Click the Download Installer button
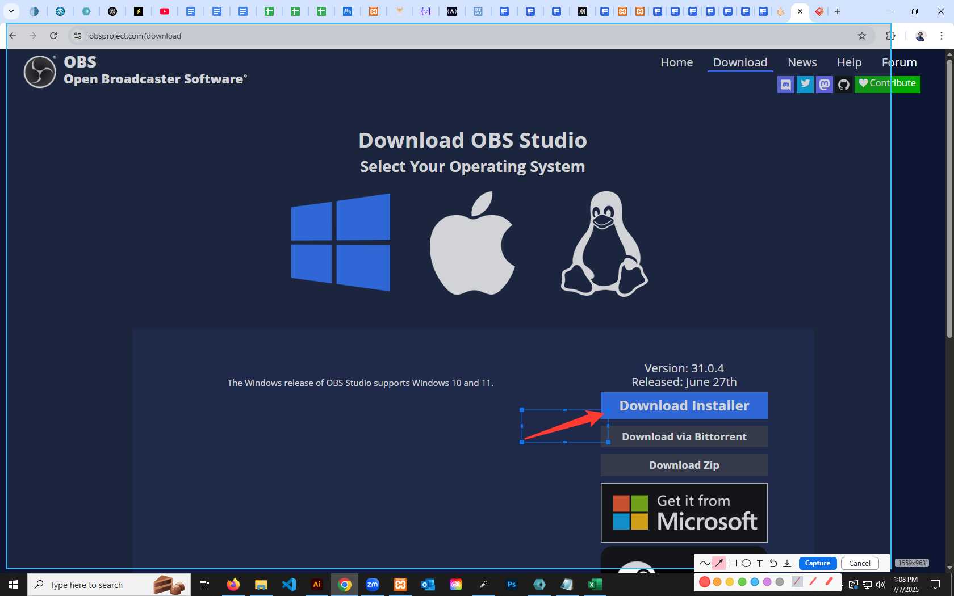 tap(684, 405)
